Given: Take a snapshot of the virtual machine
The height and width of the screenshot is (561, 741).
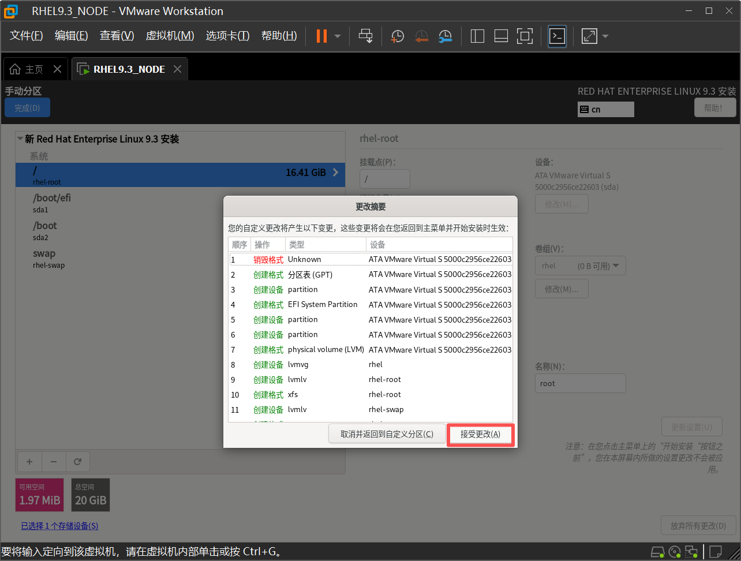Looking at the screenshot, I should click(x=397, y=36).
